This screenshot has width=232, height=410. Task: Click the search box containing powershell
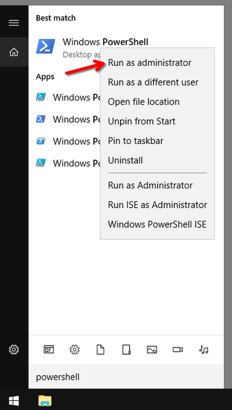126,377
